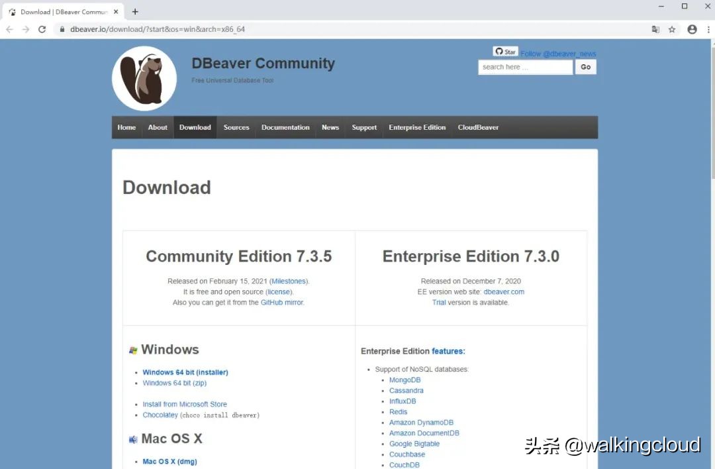The width and height of the screenshot is (715, 469).
Task: Click Follow @dbeaver_news
Action: click(558, 53)
